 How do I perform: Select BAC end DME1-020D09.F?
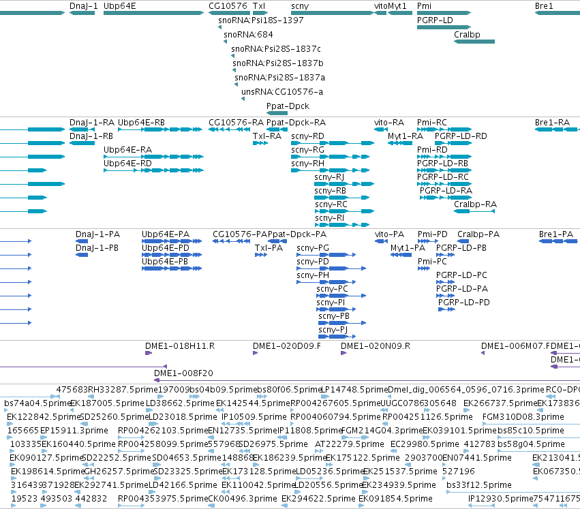tap(287, 346)
